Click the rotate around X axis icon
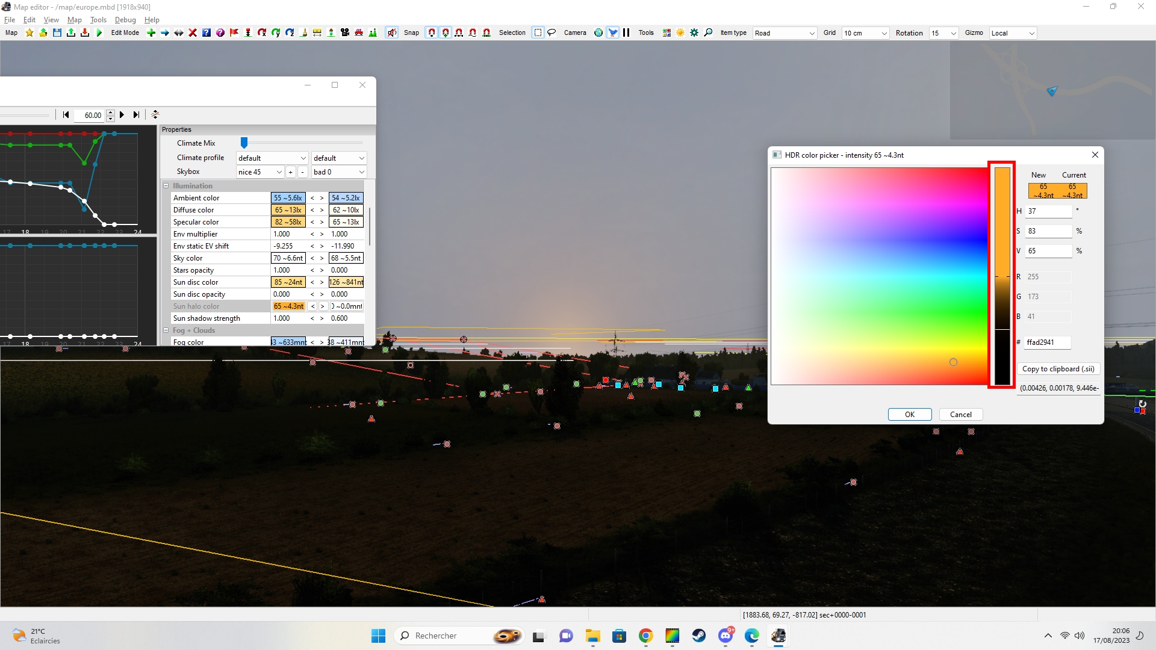Image resolution: width=1156 pixels, height=650 pixels. (x=262, y=32)
